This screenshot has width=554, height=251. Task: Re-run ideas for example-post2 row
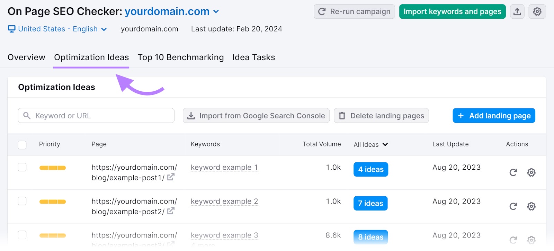point(513,206)
